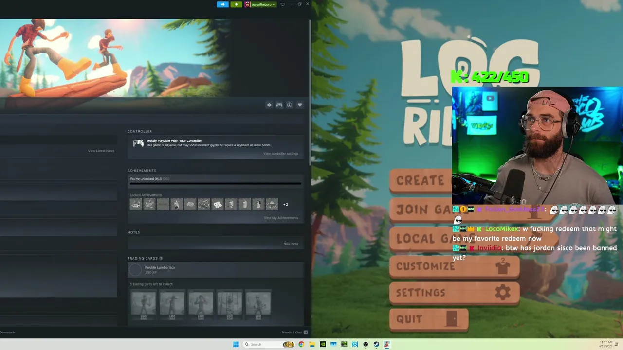Open File Explorer from the taskbar
The height and width of the screenshot is (350, 623).
coord(312,344)
